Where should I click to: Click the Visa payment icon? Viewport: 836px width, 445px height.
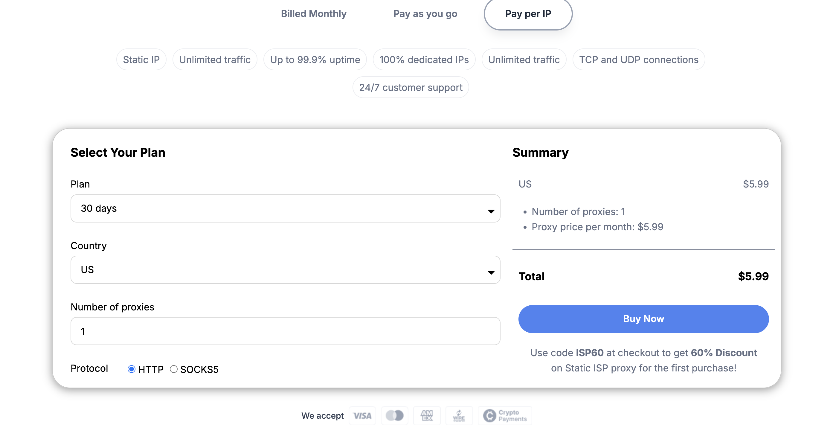tap(362, 415)
